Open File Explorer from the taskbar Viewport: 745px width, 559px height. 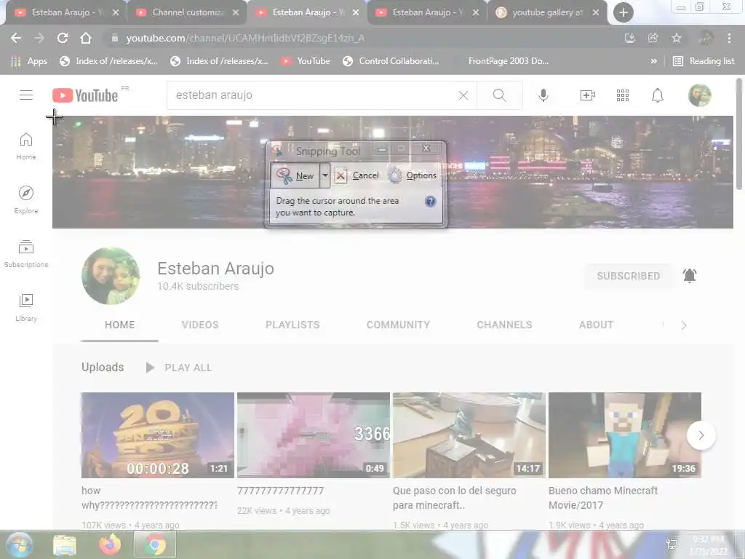tap(65, 544)
